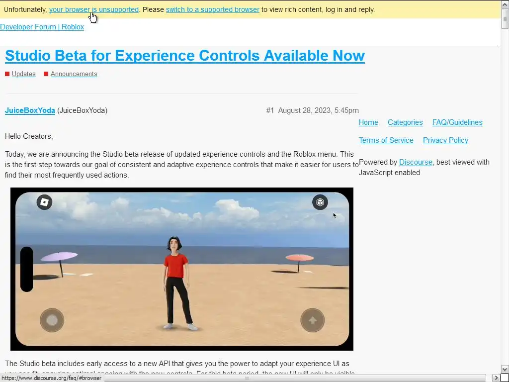Open Developer Forum | Roblox link
509x382 pixels.
[x=42, y=27]
